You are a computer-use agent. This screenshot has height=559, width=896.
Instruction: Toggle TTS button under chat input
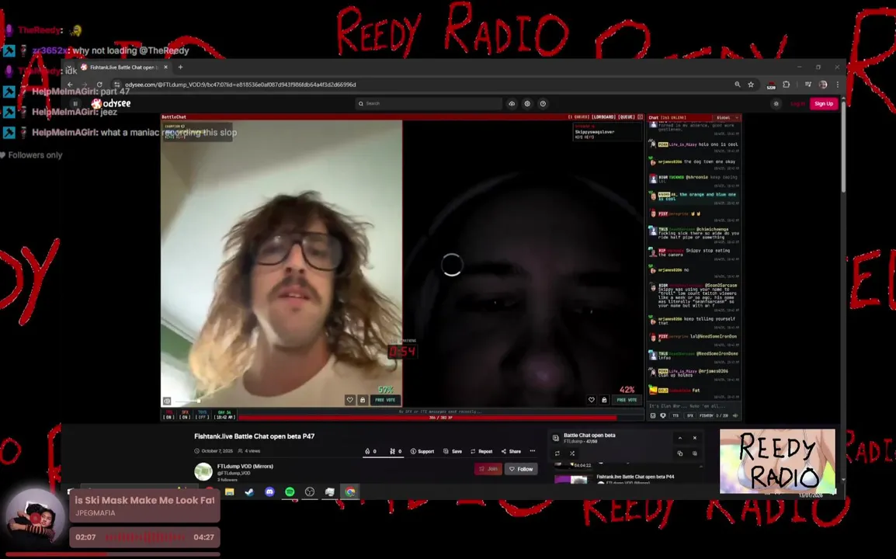[x=675, y=415]
